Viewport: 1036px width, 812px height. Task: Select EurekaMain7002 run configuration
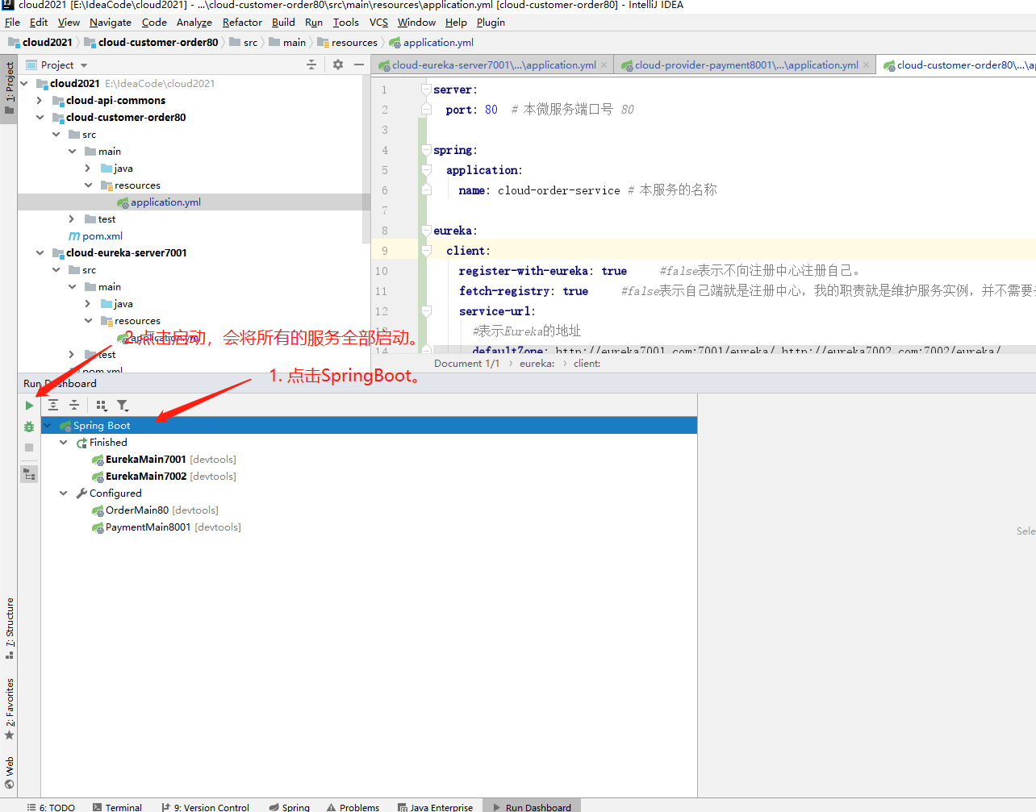(165, 476)
